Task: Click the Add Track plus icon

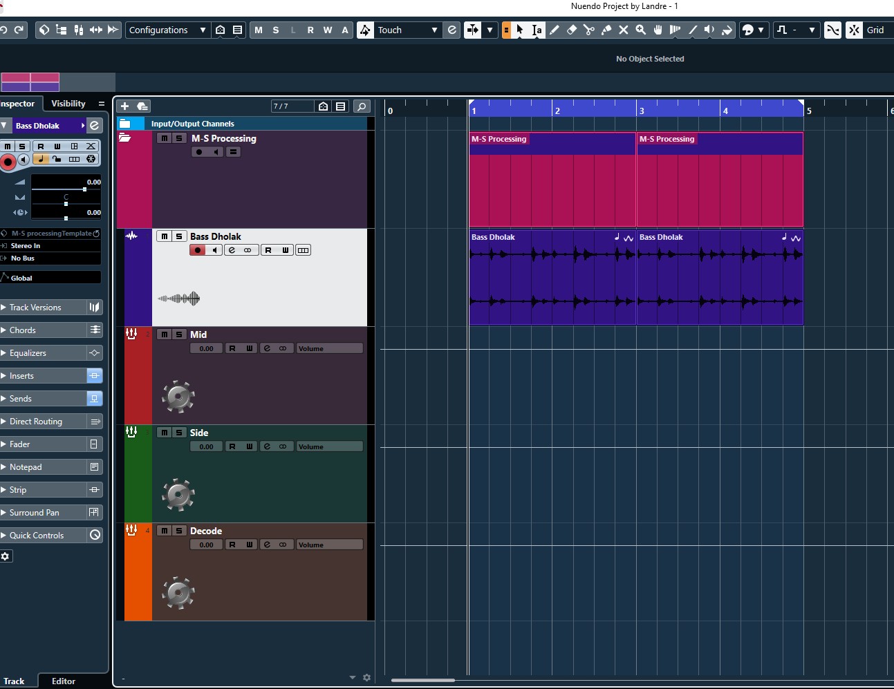Action: (125, 106)
